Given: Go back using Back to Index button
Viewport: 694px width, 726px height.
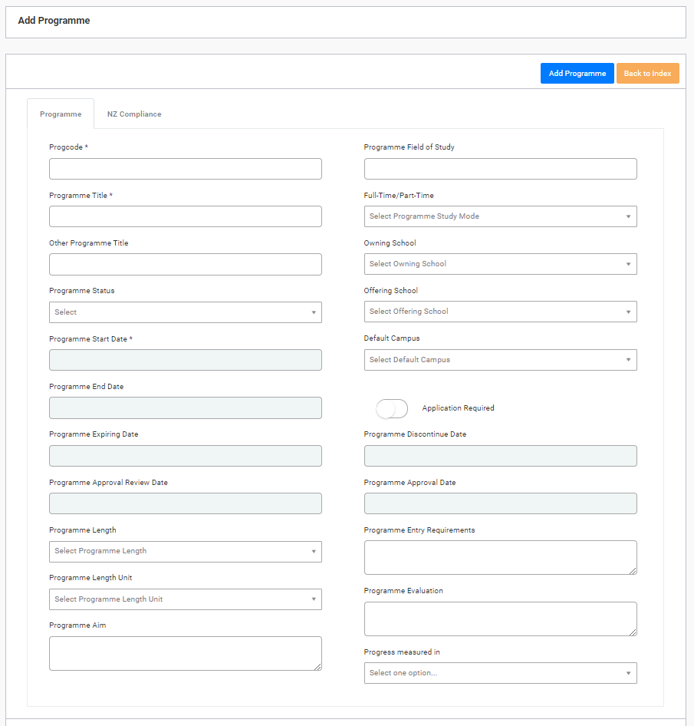Looking at the screenshot, I should coord(647,73).
